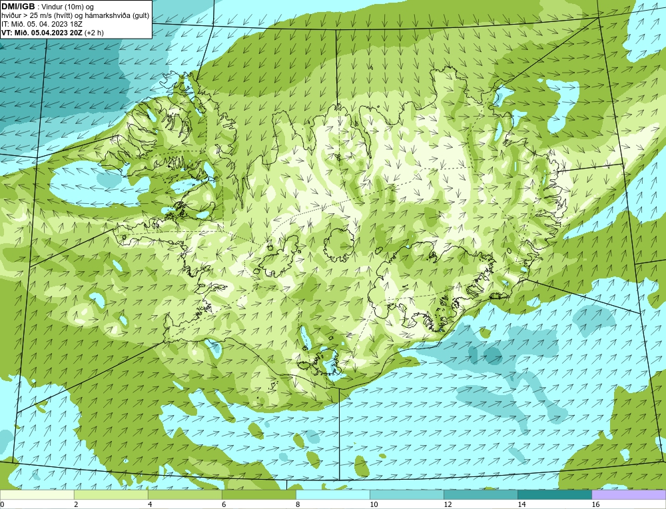Click the light green 2–4 m/s legend swatch

[x=111, y=494]
